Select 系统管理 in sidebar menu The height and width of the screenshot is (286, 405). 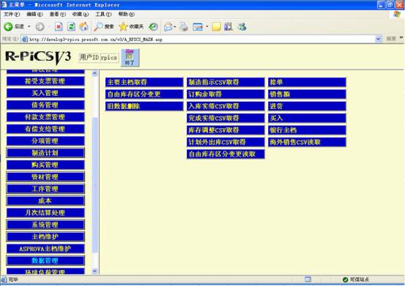click(x=45, y=225)
